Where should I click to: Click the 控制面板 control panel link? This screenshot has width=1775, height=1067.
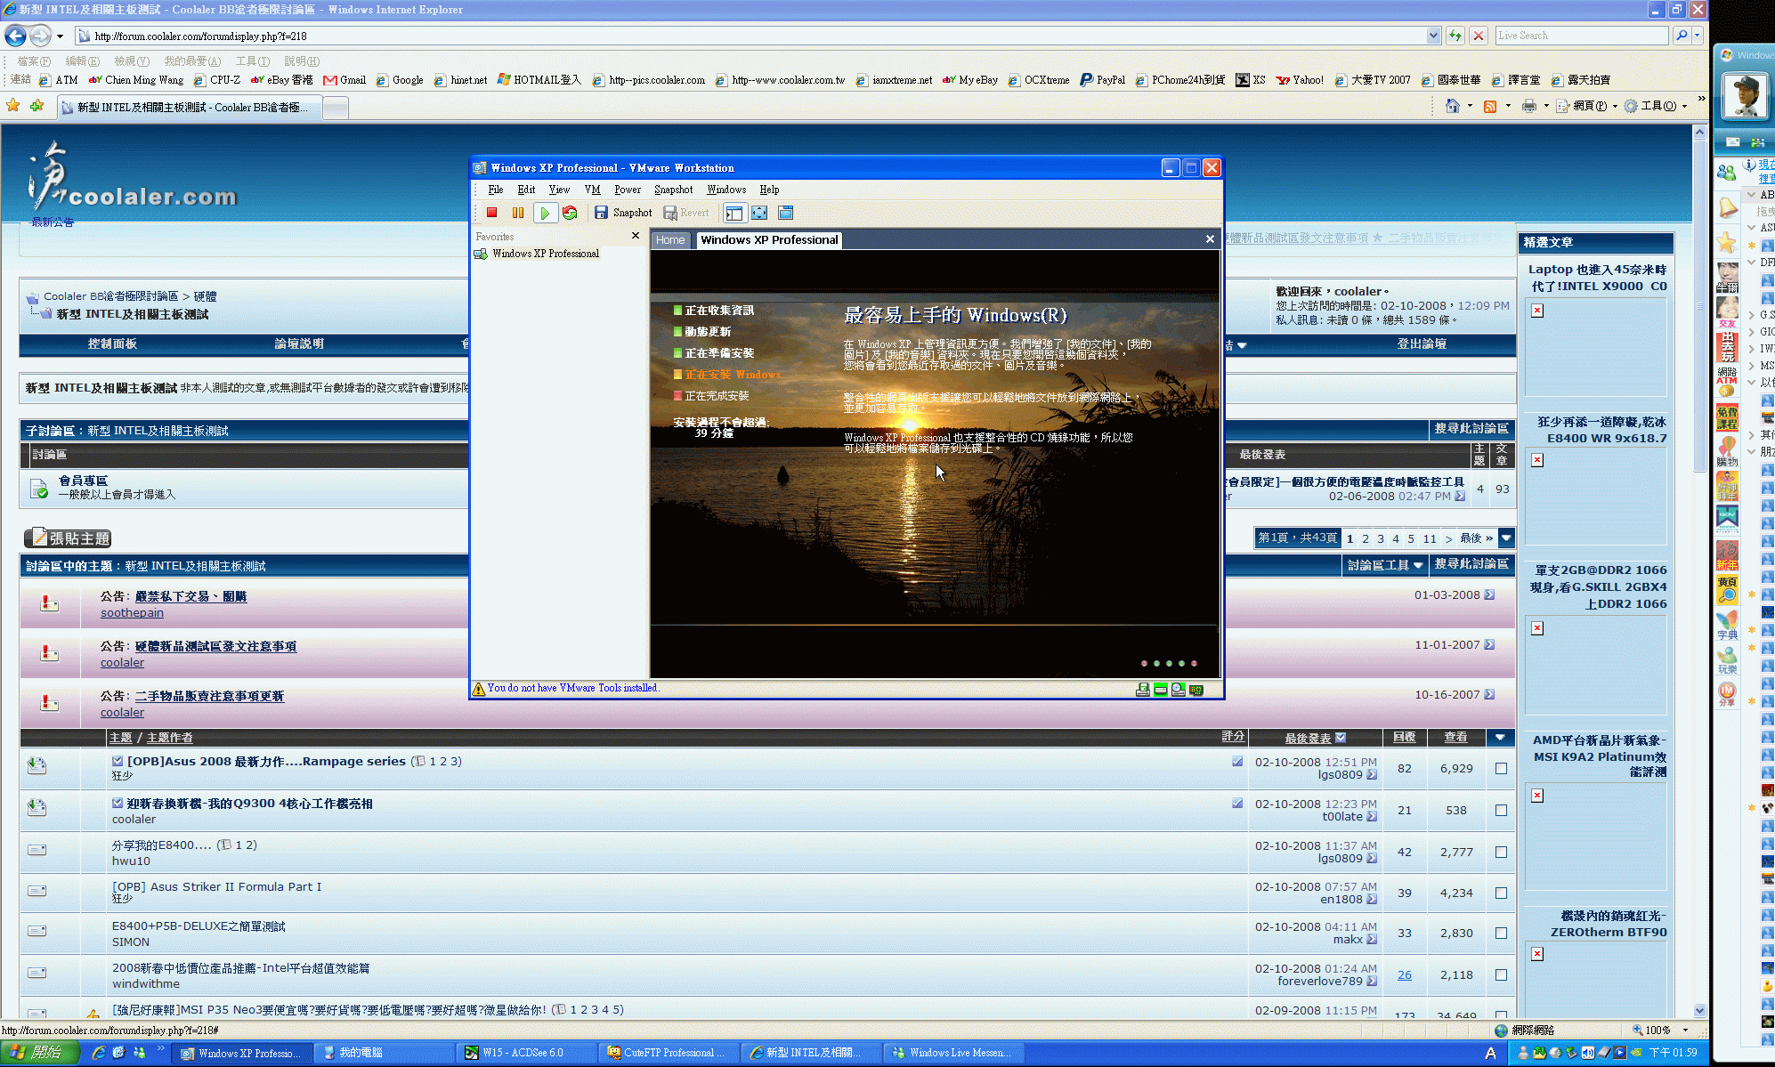point(112,344)
